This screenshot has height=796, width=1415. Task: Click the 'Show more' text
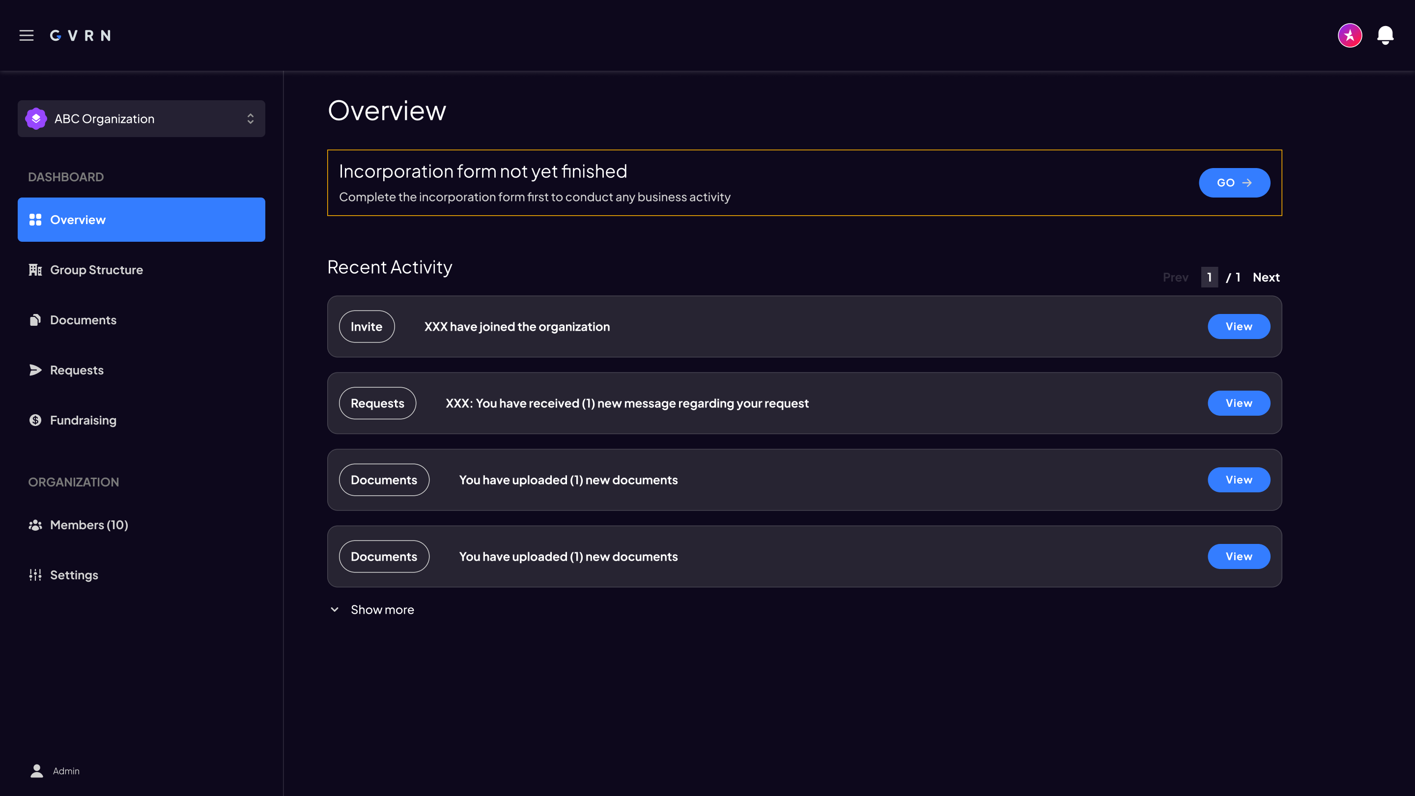(382, 610)
